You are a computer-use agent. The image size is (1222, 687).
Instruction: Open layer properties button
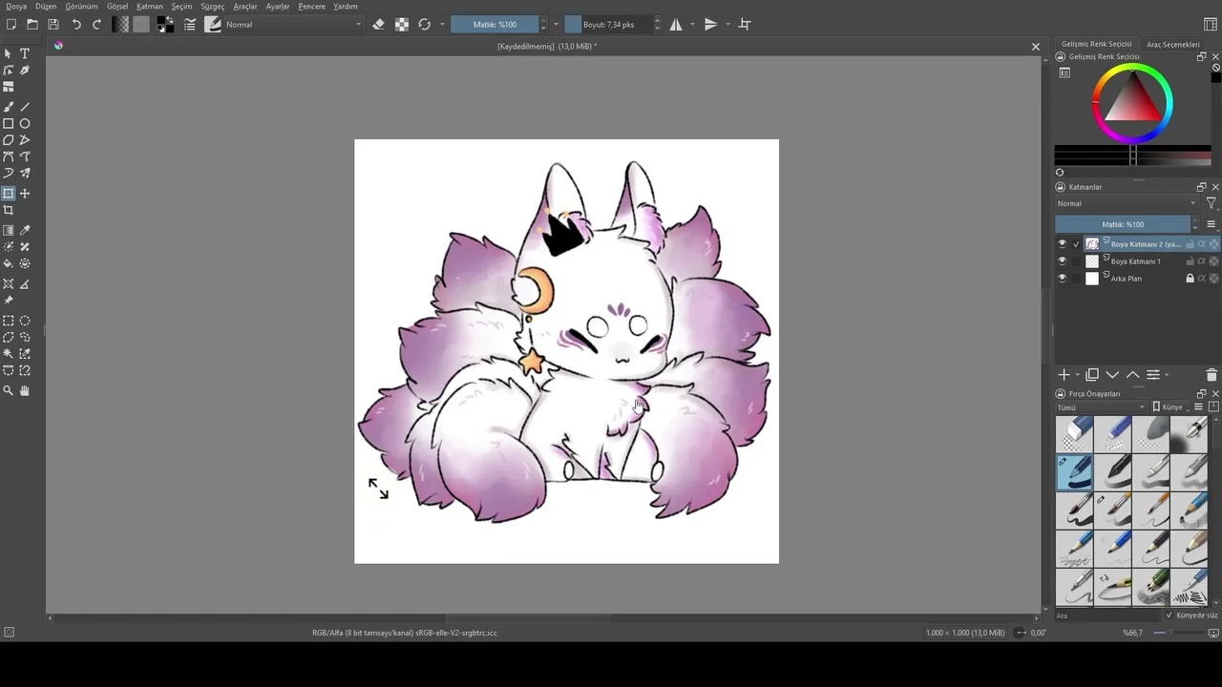[1152, 375]
